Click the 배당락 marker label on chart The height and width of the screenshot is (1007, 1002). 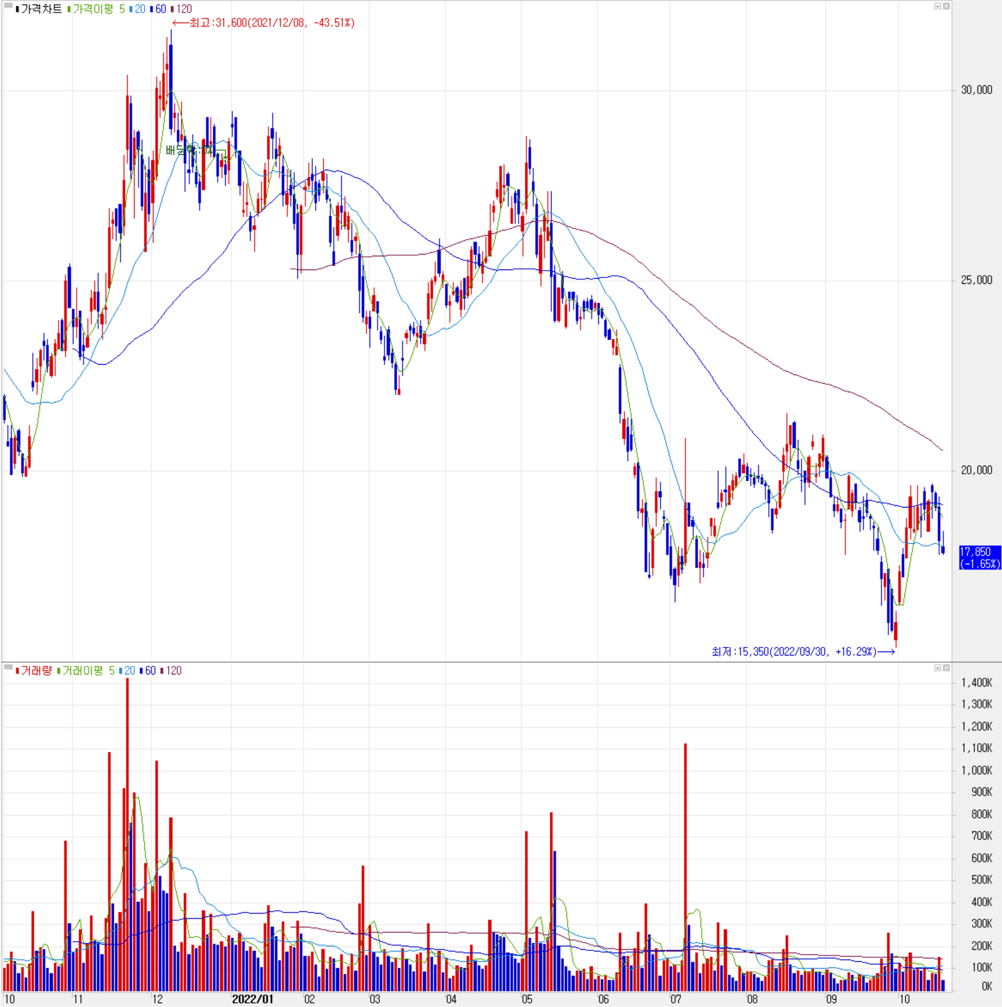pyautogui.click(x=189, y=150)
